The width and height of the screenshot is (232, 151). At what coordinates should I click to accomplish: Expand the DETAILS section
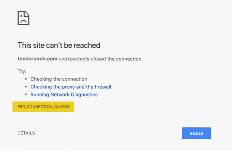26,133
